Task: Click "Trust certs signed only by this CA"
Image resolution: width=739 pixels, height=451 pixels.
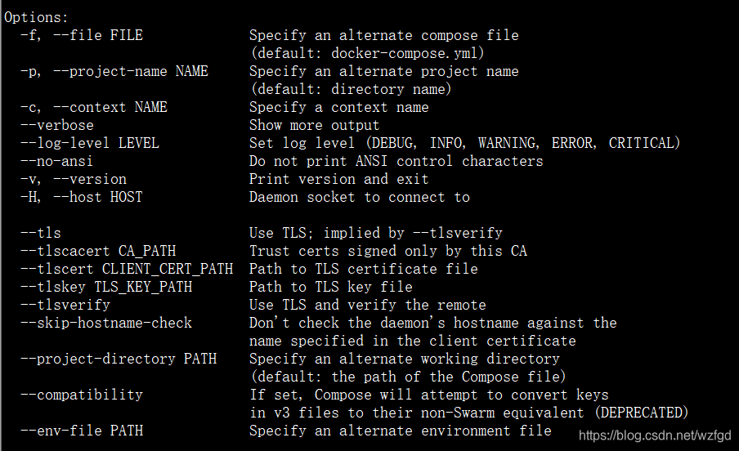Action: 388,251
